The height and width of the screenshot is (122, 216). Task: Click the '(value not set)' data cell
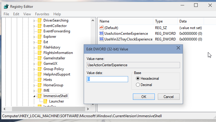click(x=190, y=28)
